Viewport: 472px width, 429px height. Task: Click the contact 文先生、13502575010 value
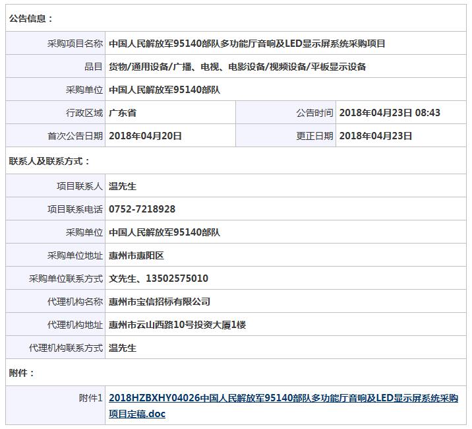[158, 279]
